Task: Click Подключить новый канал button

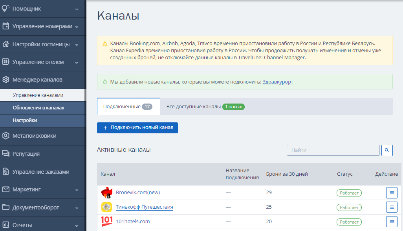Action: coord(137,128)
